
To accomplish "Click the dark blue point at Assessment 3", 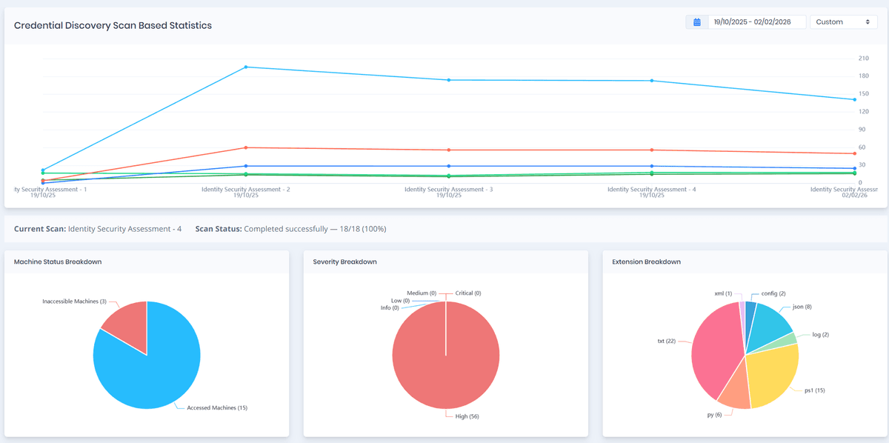I will point(449,166).
